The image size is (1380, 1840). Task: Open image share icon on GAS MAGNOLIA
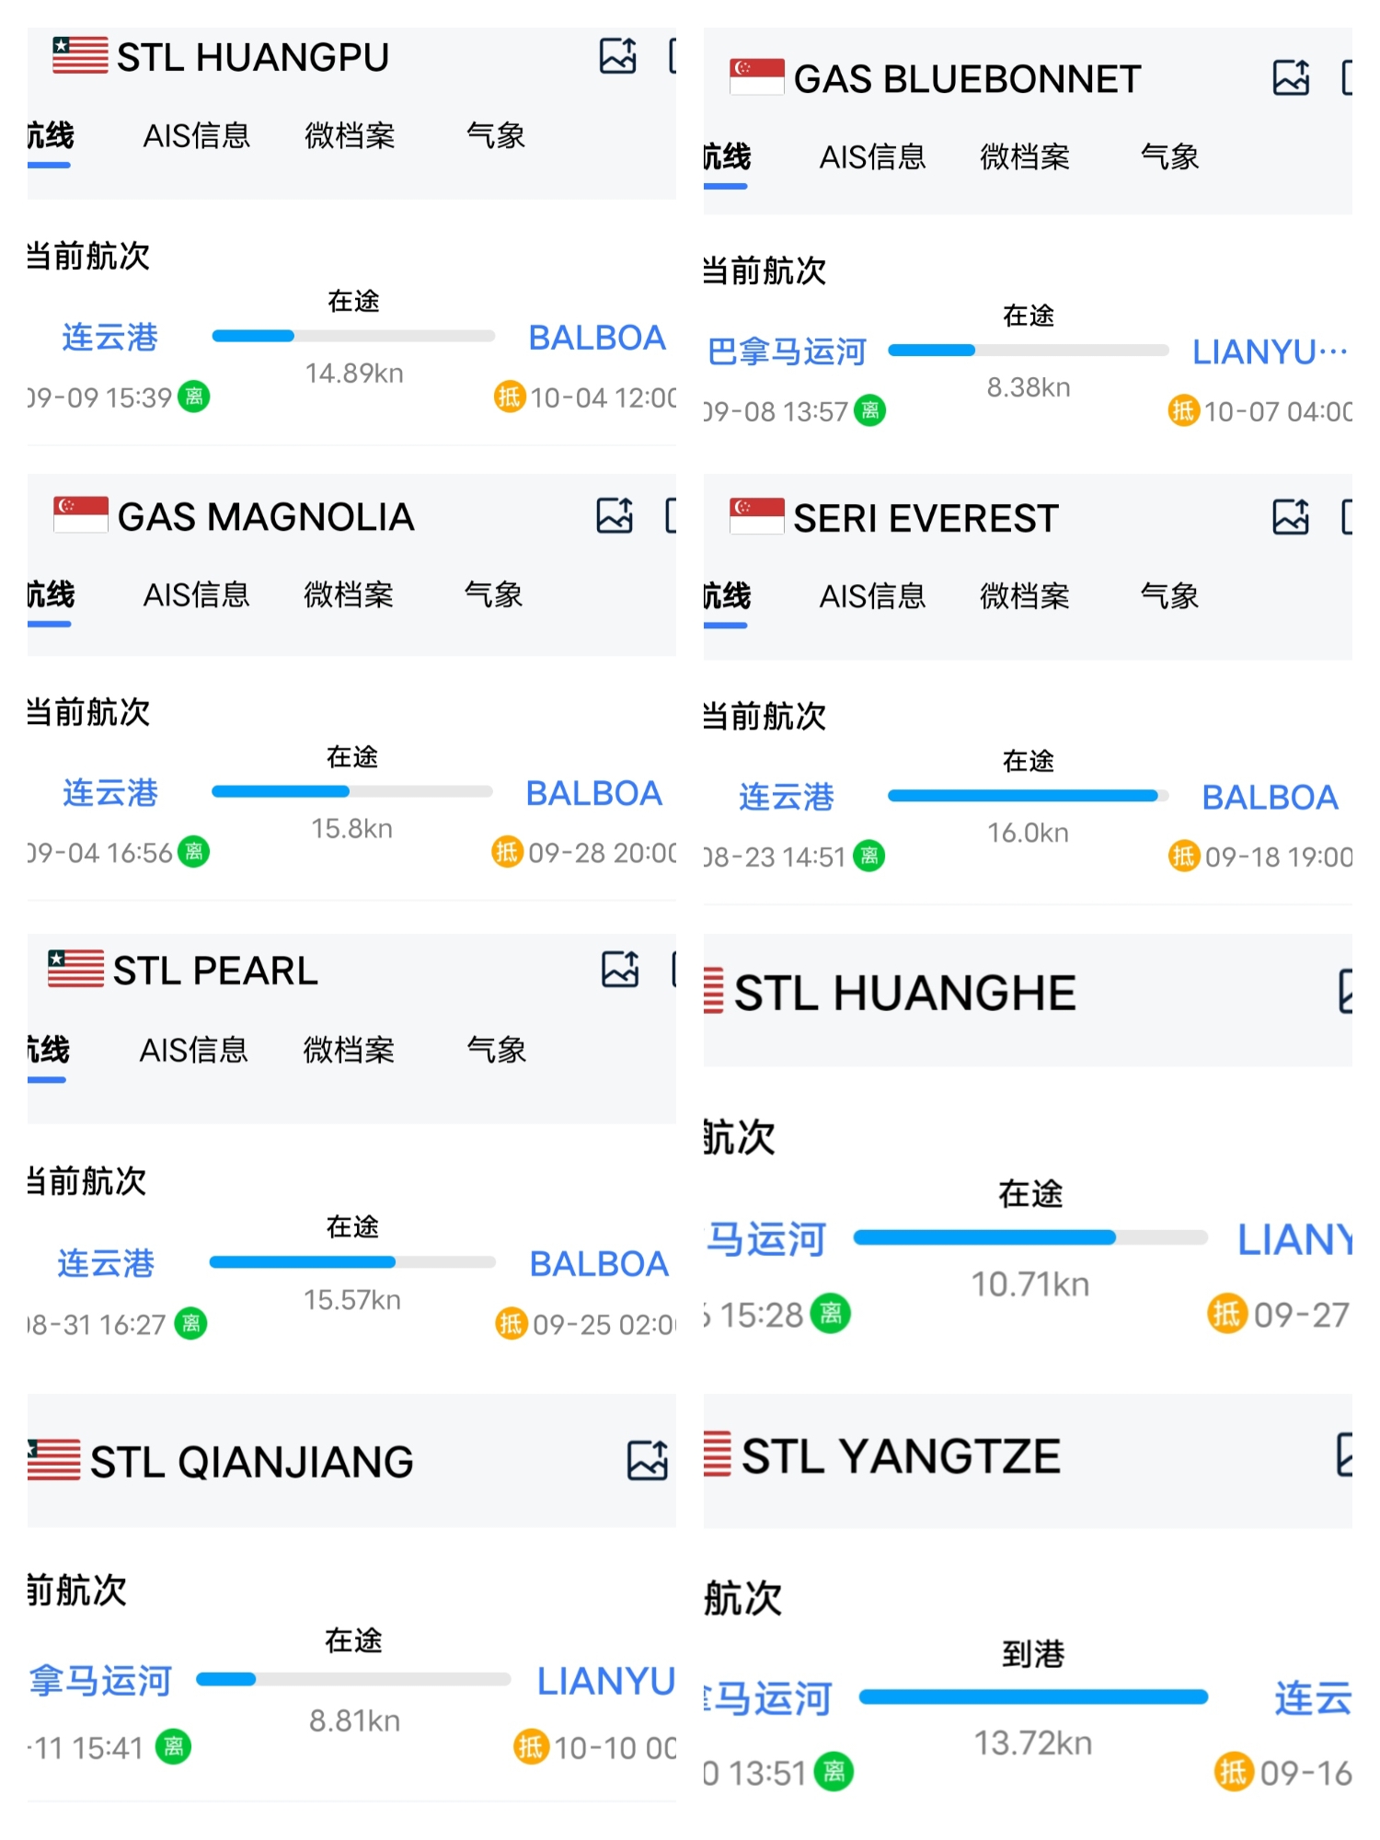point(615,515)
